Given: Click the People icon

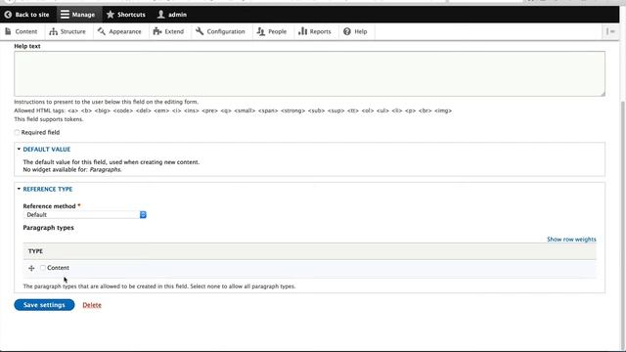Looking at the screenshot, I should pyautogui.click(x=261, y=31).
